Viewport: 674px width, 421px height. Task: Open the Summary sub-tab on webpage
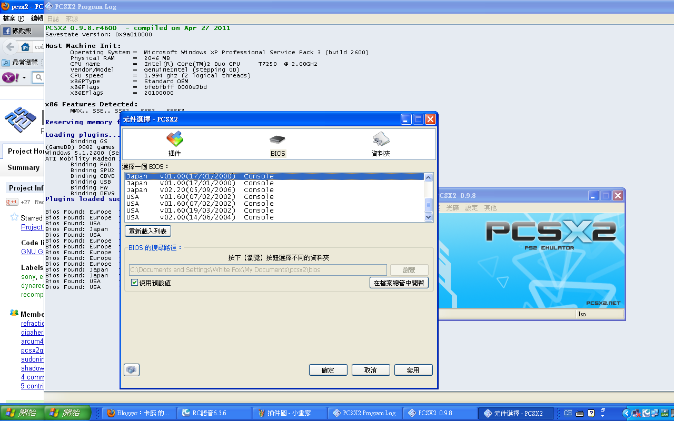click(x=23, y=167)
